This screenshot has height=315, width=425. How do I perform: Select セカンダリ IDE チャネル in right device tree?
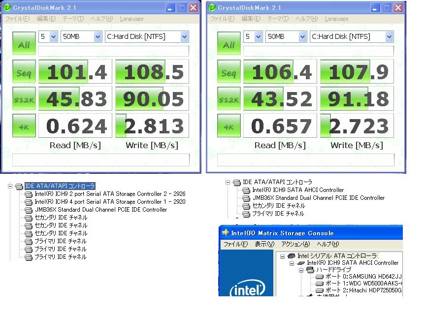tap(279, 206)
